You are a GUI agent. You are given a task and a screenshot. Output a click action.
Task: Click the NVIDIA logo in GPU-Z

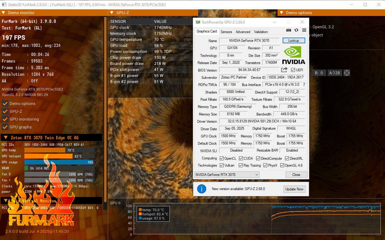coord(294,55)
